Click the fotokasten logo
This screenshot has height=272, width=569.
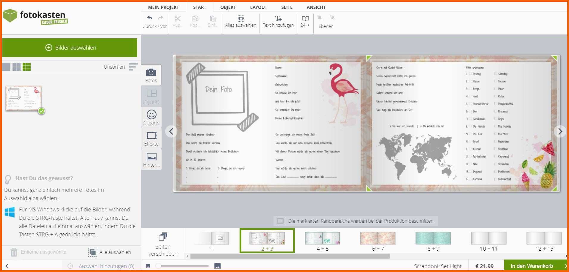tap(35, 17)
